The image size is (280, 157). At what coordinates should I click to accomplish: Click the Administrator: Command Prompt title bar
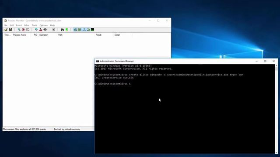pos(117,61)
